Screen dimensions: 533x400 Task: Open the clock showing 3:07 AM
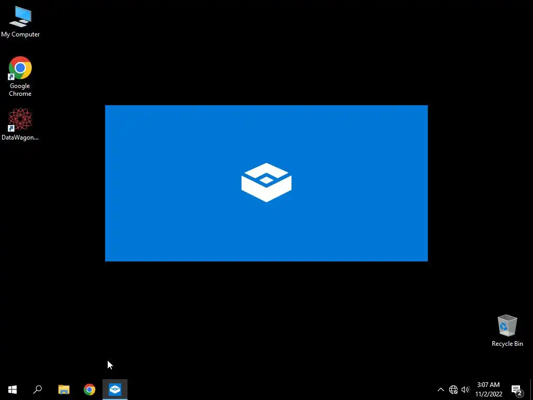488,390
